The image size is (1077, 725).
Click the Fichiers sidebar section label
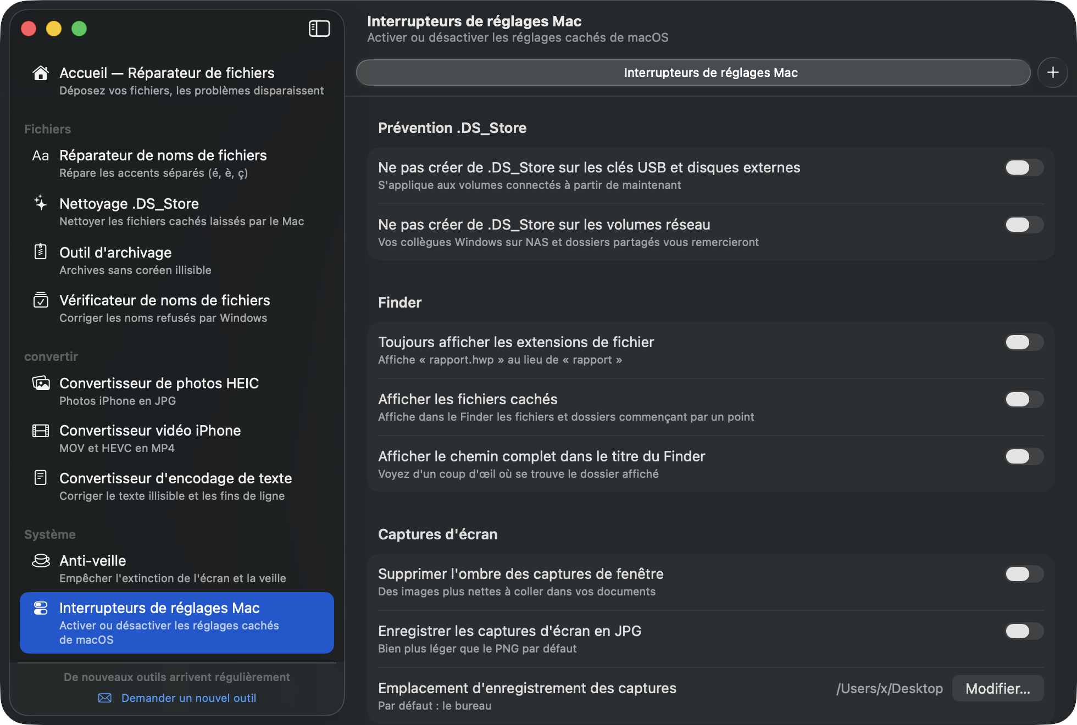click(x=48, y=129)
